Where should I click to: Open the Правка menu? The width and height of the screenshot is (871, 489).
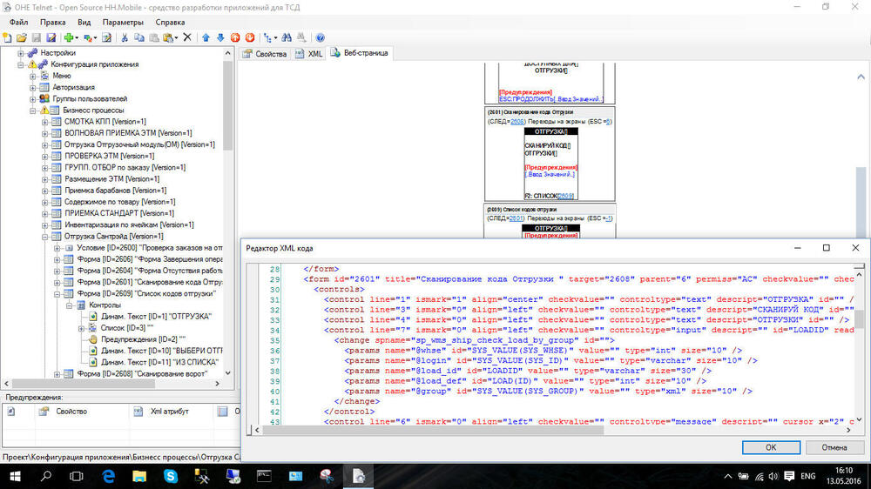tap(53, 23)
